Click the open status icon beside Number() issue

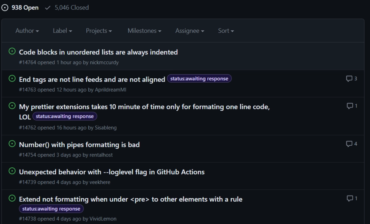click(x=12, y=144)
